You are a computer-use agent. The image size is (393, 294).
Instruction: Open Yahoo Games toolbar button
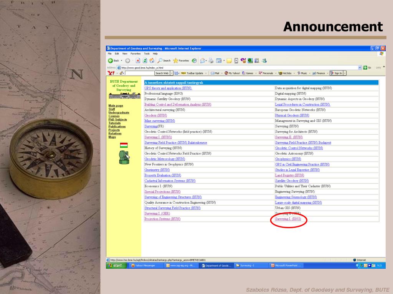pyautogui.click(x=248, y=73)
